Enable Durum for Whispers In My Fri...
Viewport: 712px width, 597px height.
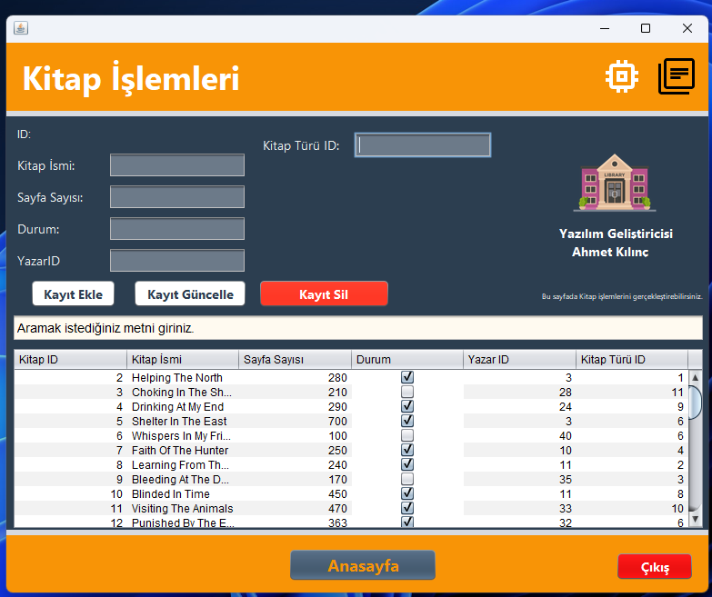point(407,435)
